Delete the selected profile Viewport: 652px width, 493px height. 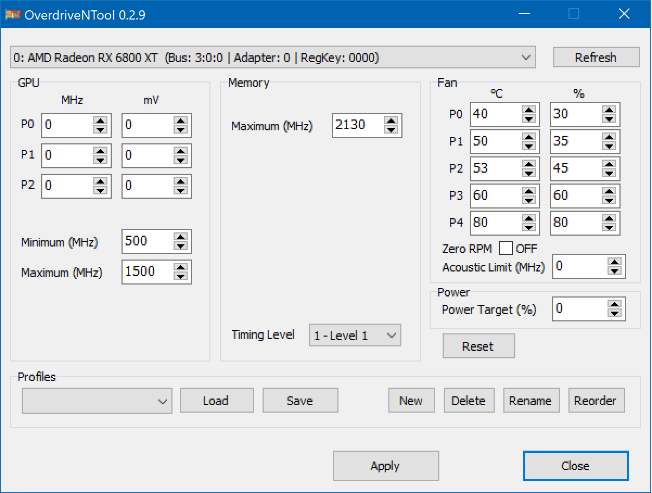469,401
